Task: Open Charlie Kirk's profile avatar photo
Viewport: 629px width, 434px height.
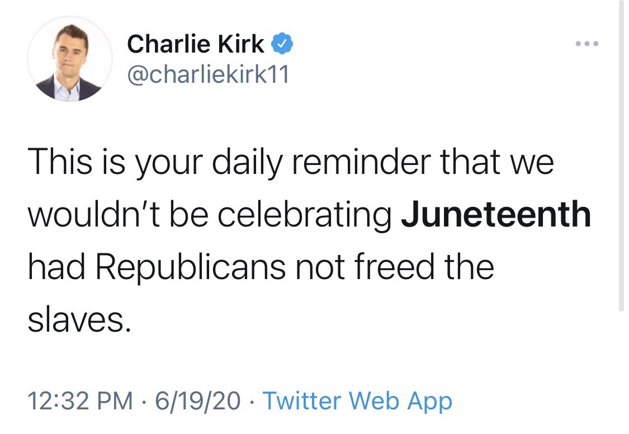Action: [70, 59]
